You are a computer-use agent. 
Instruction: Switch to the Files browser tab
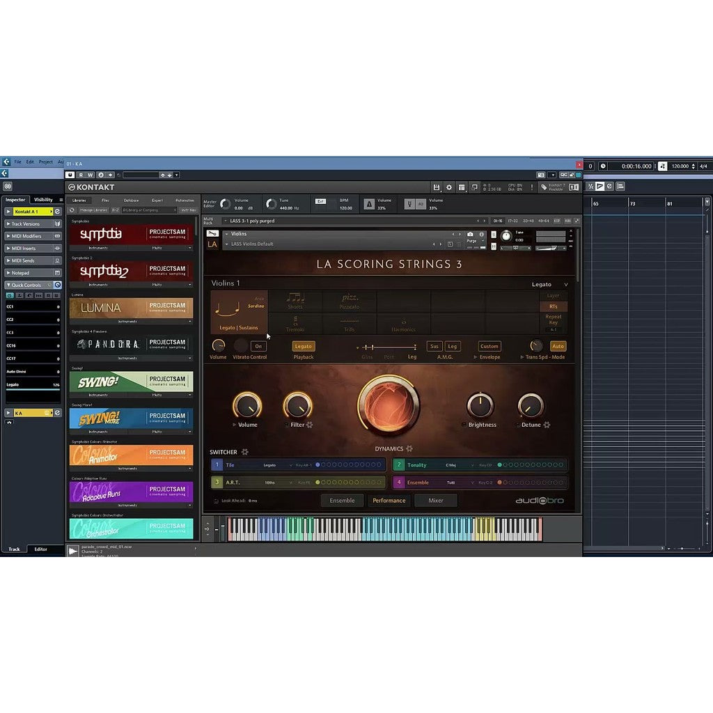105,200
